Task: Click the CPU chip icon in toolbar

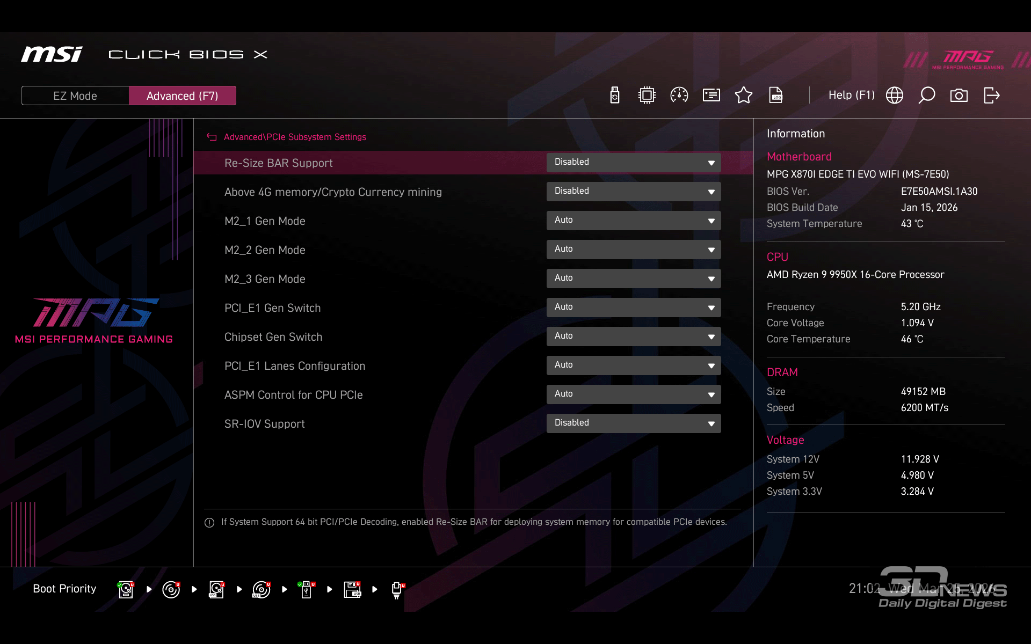Action: click(647, 96)
